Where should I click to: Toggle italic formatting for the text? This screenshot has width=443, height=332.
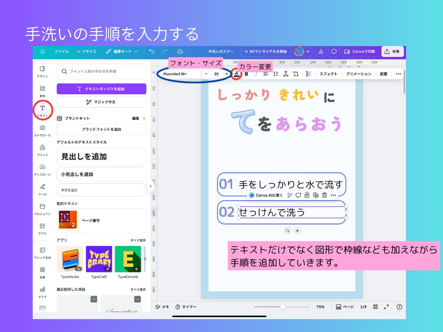click(x=256, y=74)
